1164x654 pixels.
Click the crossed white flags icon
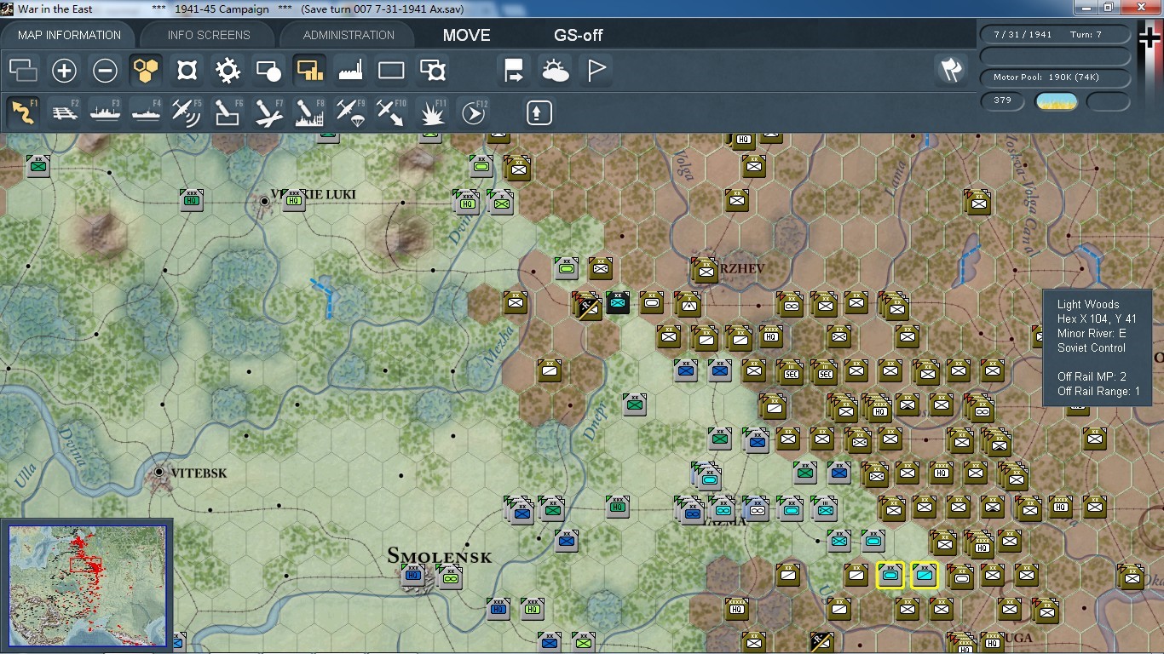coord(950,70)
